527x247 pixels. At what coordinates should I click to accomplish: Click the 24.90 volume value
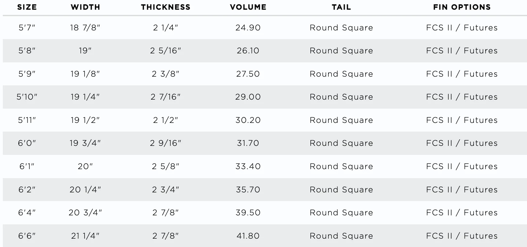tap(248, 28)
